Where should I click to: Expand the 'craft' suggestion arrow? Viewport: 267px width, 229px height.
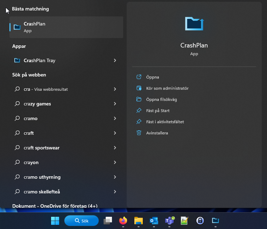(x=115, y=133)
